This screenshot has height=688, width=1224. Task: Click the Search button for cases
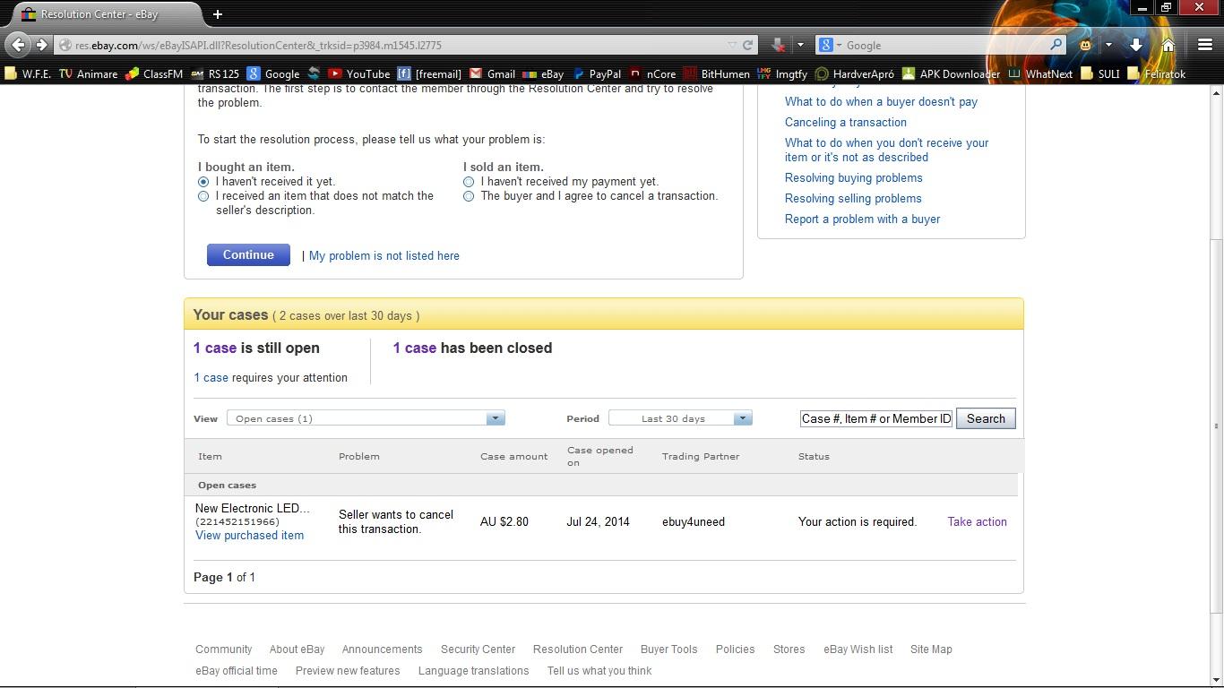986,418
